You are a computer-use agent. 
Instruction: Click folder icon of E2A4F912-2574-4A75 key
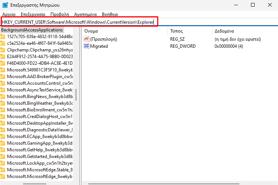point(3,57)
